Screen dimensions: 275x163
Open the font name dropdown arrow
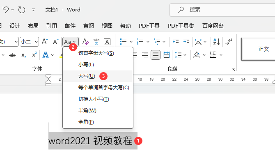click(x=16, y=42)
